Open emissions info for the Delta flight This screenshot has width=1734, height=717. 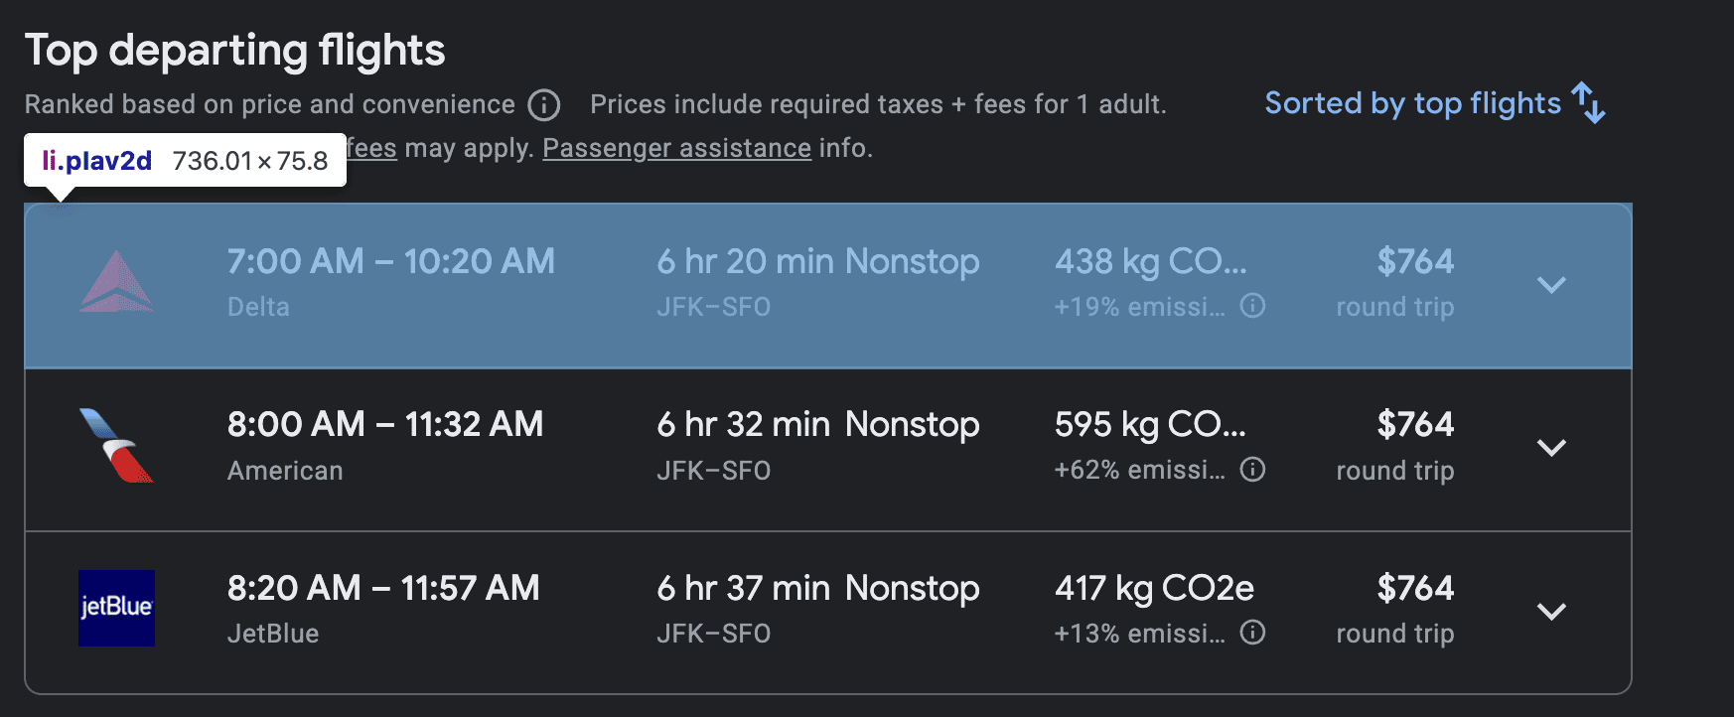pyautogui.click(x=1253, y=308)
